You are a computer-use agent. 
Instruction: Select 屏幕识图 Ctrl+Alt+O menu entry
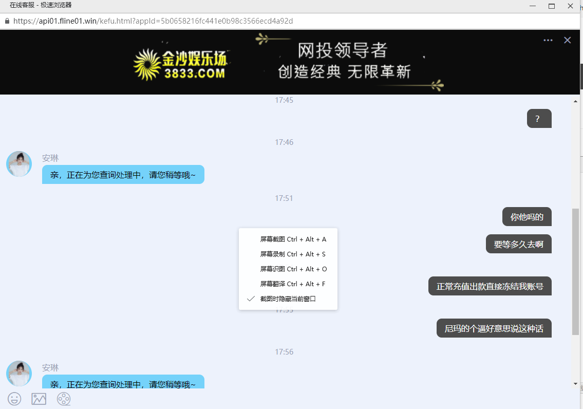pos(293,269)
